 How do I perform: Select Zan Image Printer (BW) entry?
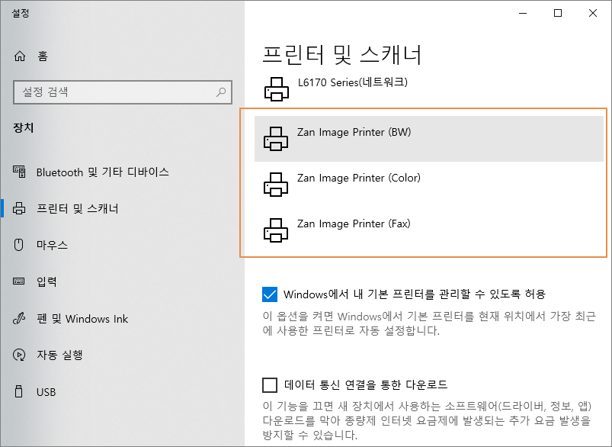point(429,139)
